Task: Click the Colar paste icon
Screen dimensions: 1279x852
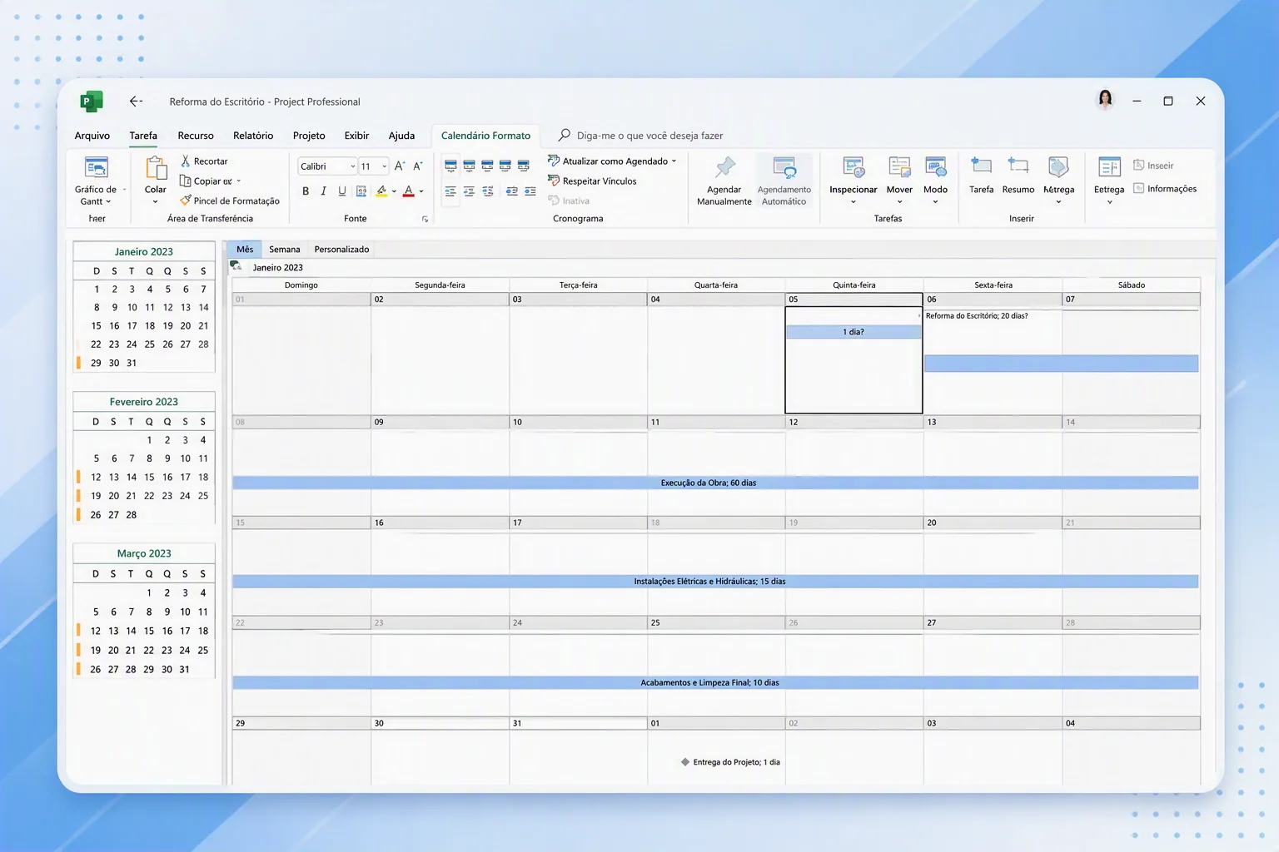Action: pos(156,168)
